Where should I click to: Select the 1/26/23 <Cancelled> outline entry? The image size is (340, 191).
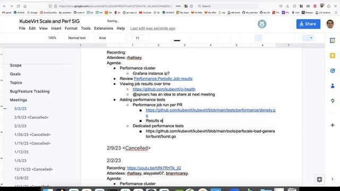tap(32, 135)
